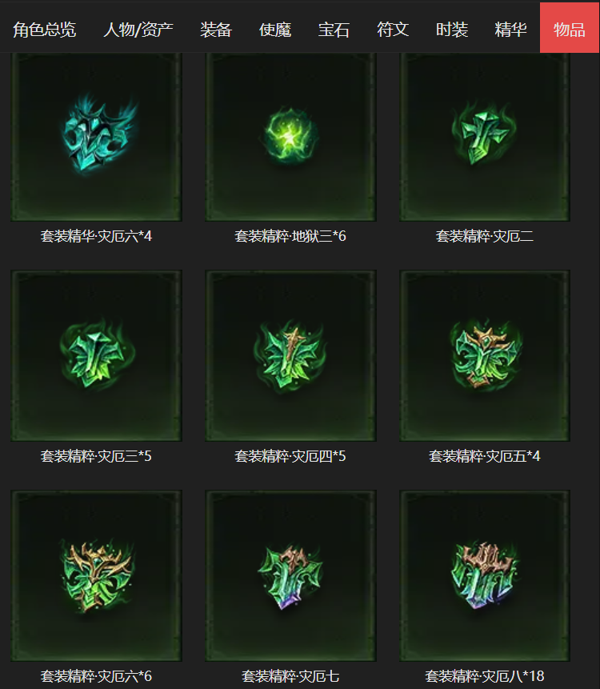
Task: Choose the 套装精粹·灾厄三*5 item icon
Action: click(96, 355)
